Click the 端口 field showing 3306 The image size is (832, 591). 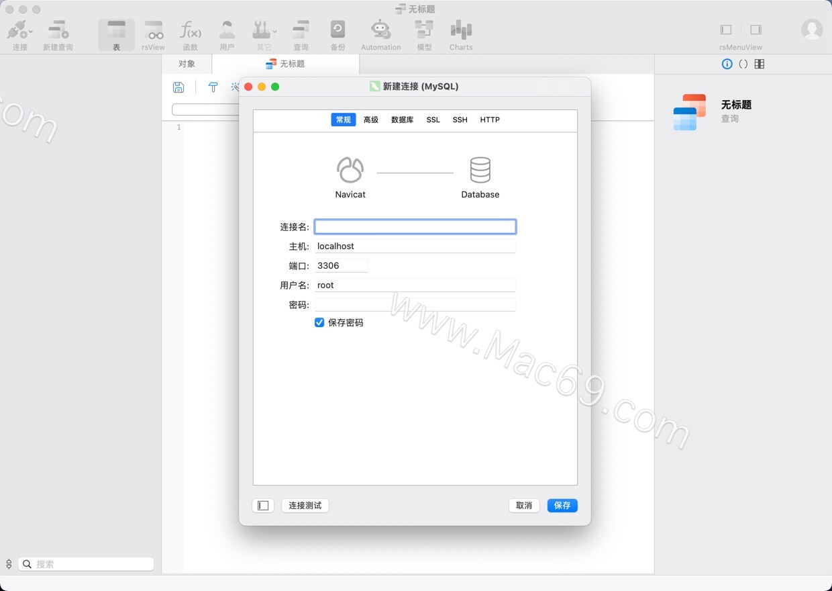[342, 266]
